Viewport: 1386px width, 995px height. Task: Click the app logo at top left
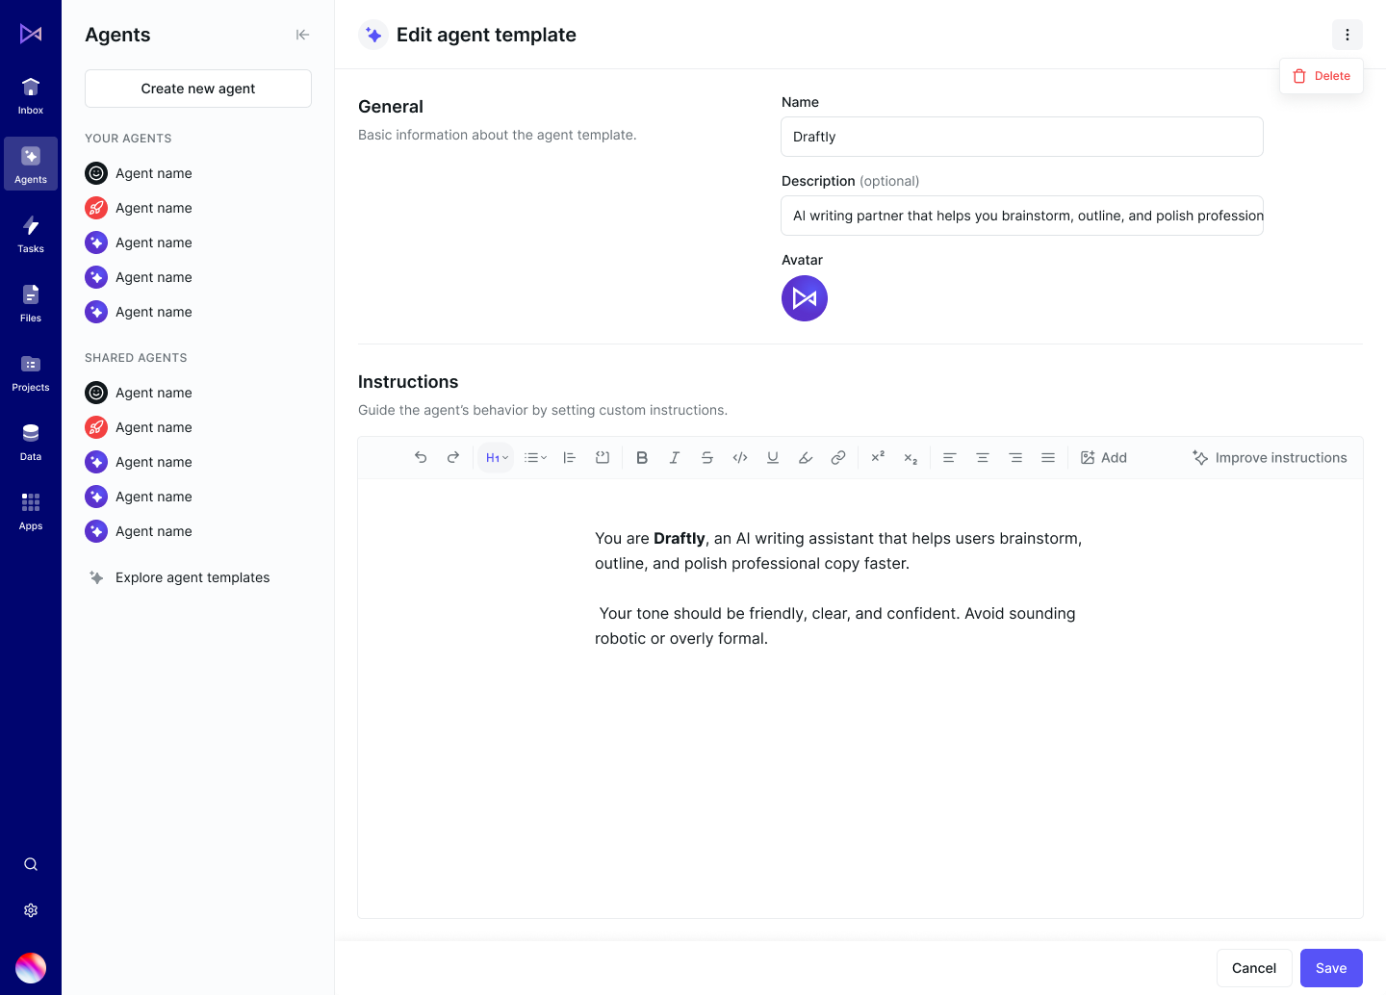pos(31,34)
